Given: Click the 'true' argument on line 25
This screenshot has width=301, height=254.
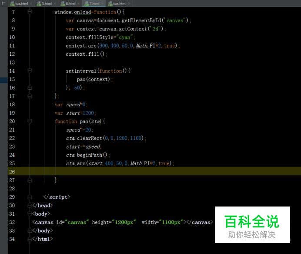Looking at the screenshot, I should point(164,163).
